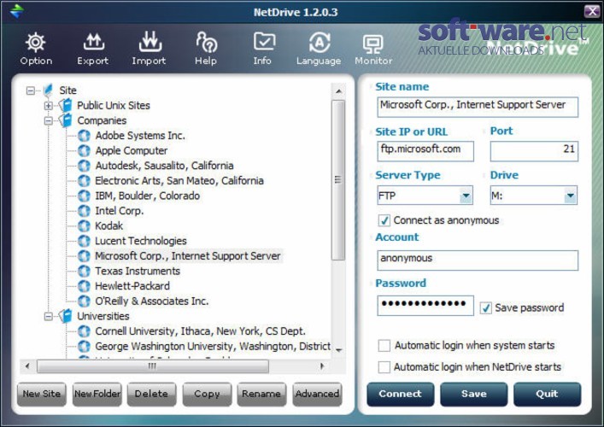Enable Automatic login when system starts
The width and height of the screenshot is (604, 427).
point(384,345)
